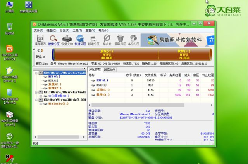Image resolution: width=248 pixels, height=164 pixels.
Task: Select the 系统(C:) row in the partition table
Action: (x=151, y=90)
